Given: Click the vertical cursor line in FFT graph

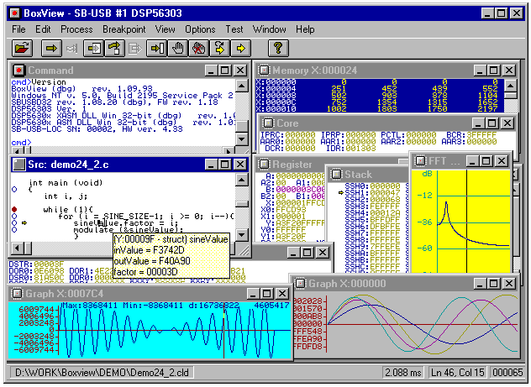Looking at the screenshot, I should pyautogui.click(x=466, y=221).
